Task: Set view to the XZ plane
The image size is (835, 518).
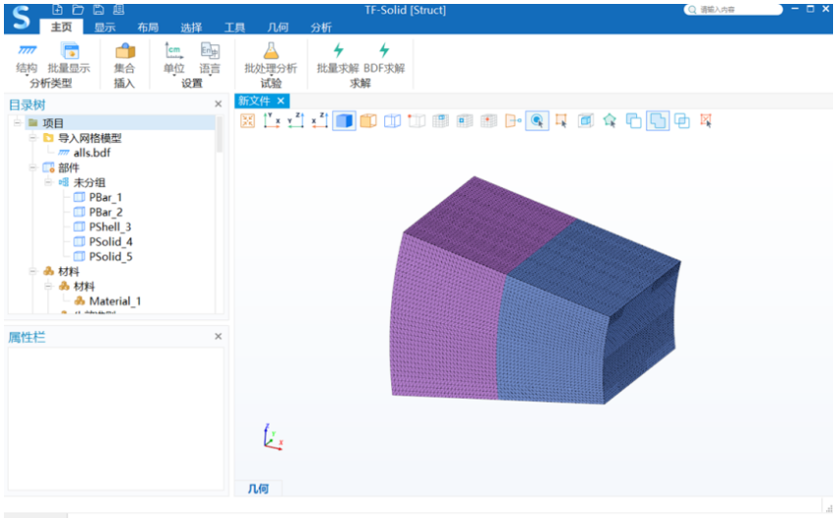Action: (x=319, y=120)
